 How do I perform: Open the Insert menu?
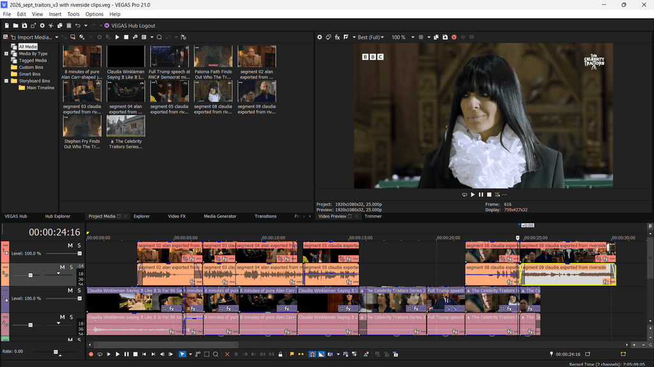(55, 14)
